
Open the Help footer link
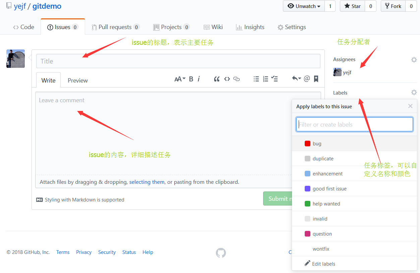[x=148, y=252]
